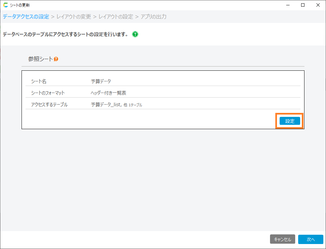This screenshot has width=326, height=249.
Task: Select the データアクセスの設定 step
Action: (26, 17)
